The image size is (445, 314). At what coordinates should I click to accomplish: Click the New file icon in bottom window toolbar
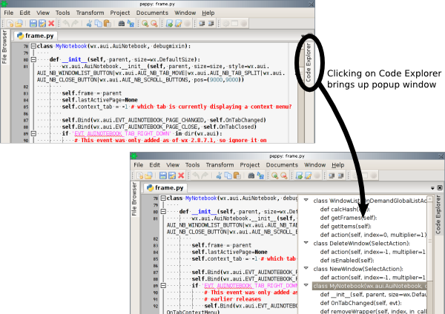pos(139,176)
